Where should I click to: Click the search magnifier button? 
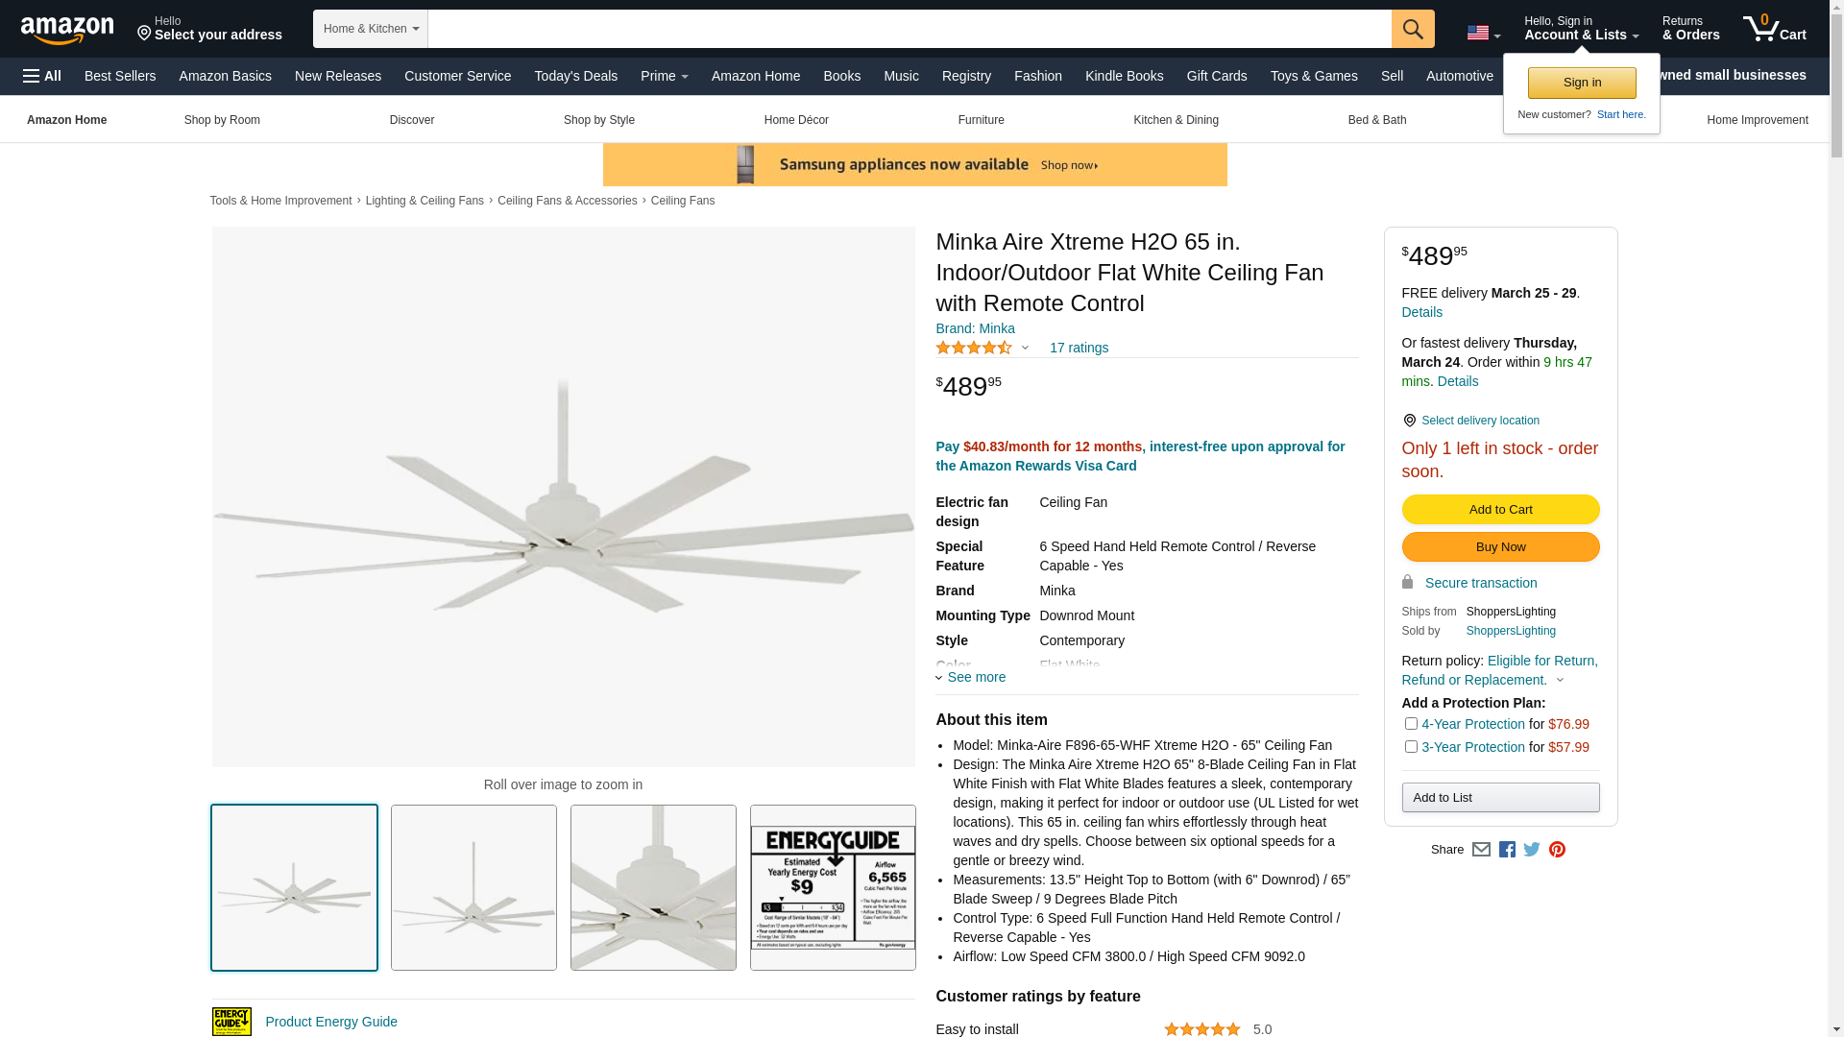1412,29
